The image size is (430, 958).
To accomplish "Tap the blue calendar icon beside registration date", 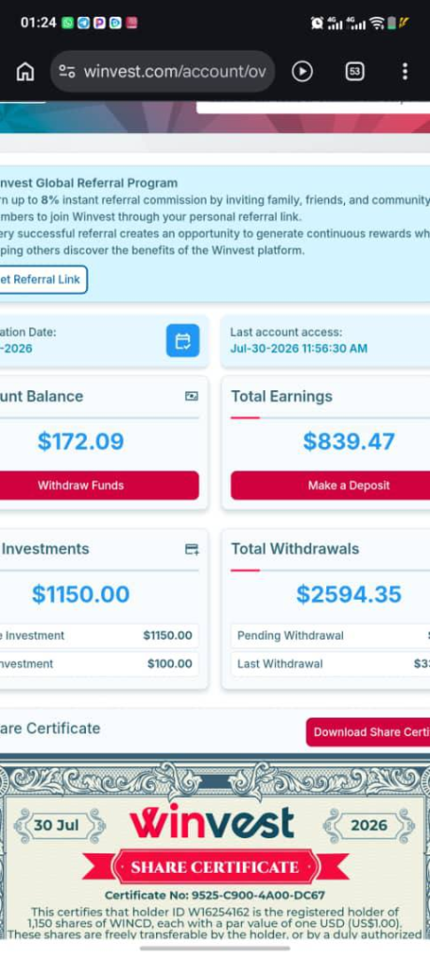I will 182,341.
